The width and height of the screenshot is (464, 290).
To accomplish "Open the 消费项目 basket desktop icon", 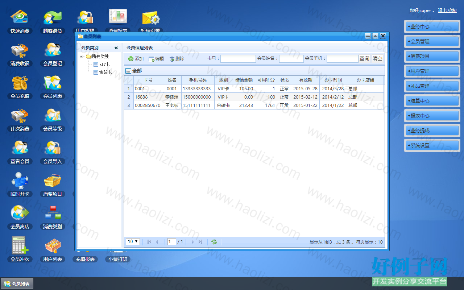I will pos(53,185).
